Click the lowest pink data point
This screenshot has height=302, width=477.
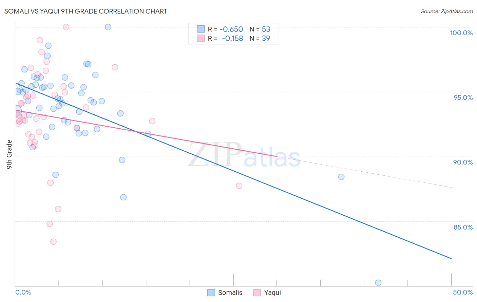click(53, 242)
